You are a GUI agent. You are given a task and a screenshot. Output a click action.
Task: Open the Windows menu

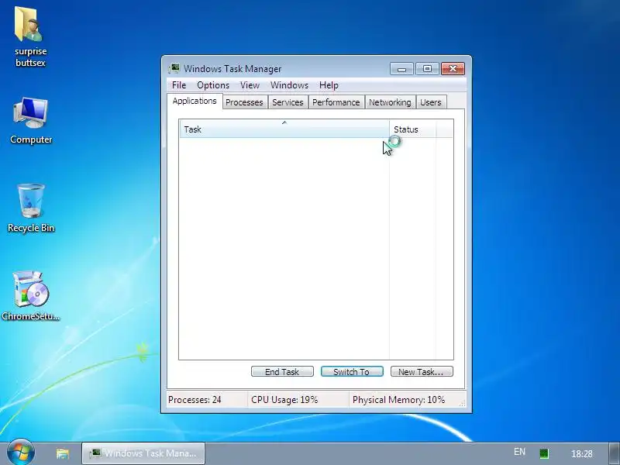pyautogui.click(x=289, y=85)
